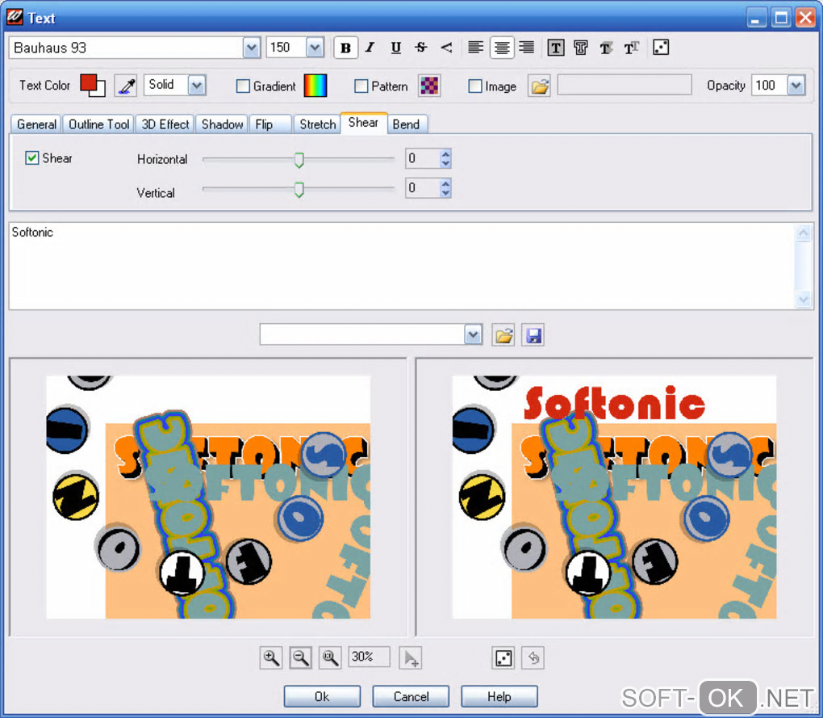Image resolution: width=823 pixels, height=718 pixels.
Task: Expand the preset selection dropdown
Action: pyautogui.click(x=473, y=334)
